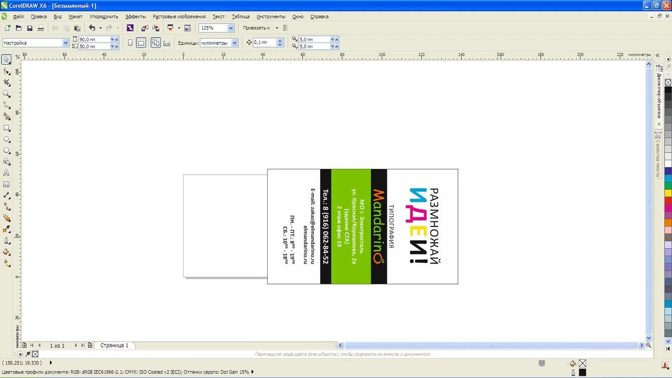The image size is (672, 378).
Task: Select the Rectangle tool
Action: pos(6,128)
